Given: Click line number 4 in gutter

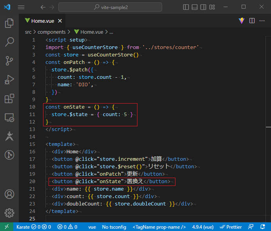Looking at the screenshot, I should (34, 62).
